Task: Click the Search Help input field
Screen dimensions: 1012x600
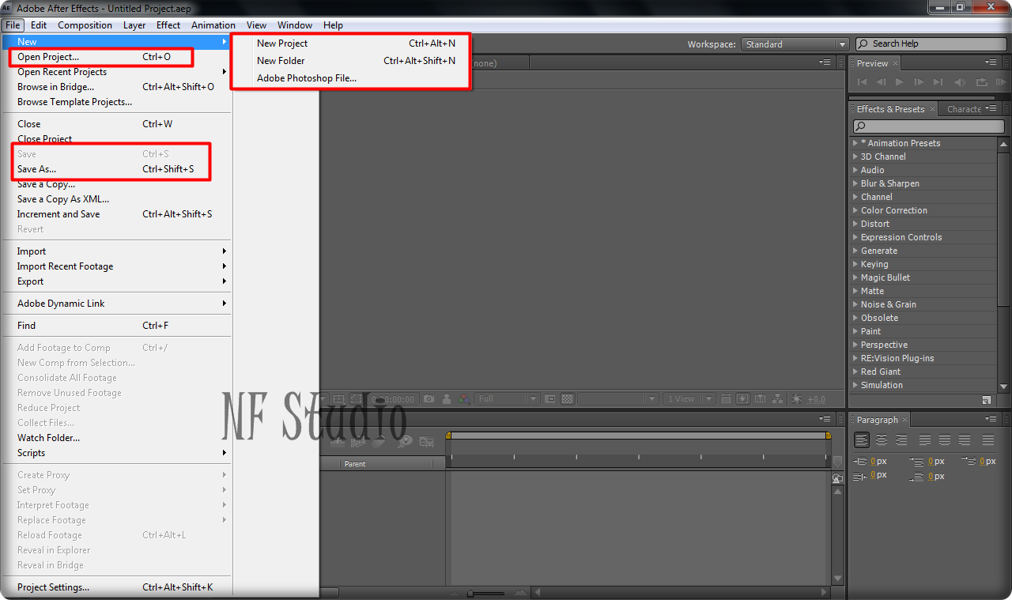Action: pos(930,43)
